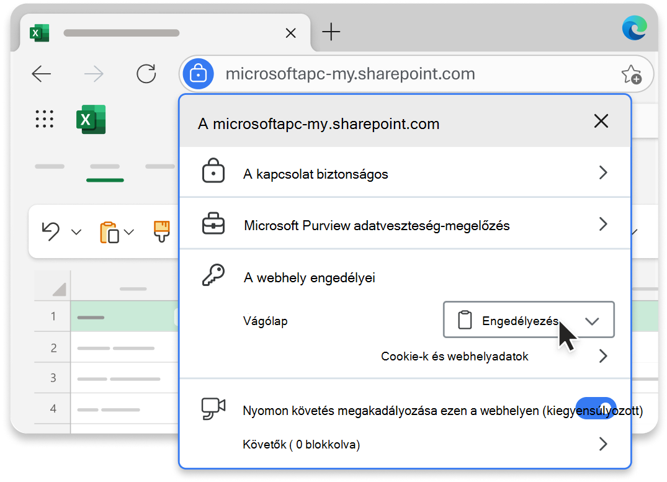Expand chevron for 'Követők' row
The image size is (667, 482).
pyautogui.click(x=602, y=444)
